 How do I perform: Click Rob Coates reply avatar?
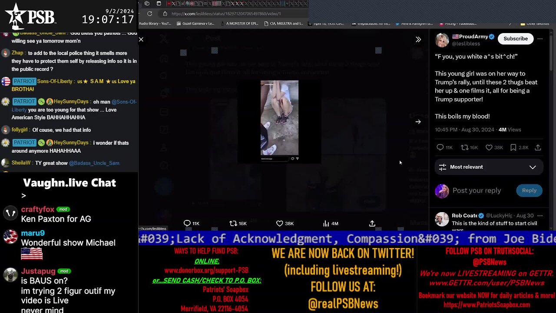pyautogui.click(x=442, y=219)
